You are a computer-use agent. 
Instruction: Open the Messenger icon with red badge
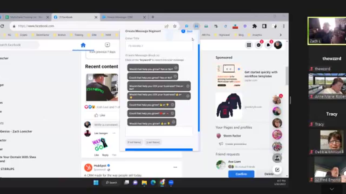point(259,45)
